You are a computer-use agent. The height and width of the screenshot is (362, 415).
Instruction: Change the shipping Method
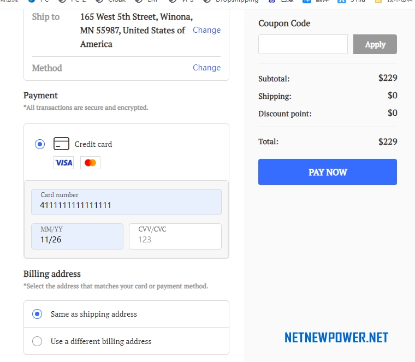click(x=207, y=68)
